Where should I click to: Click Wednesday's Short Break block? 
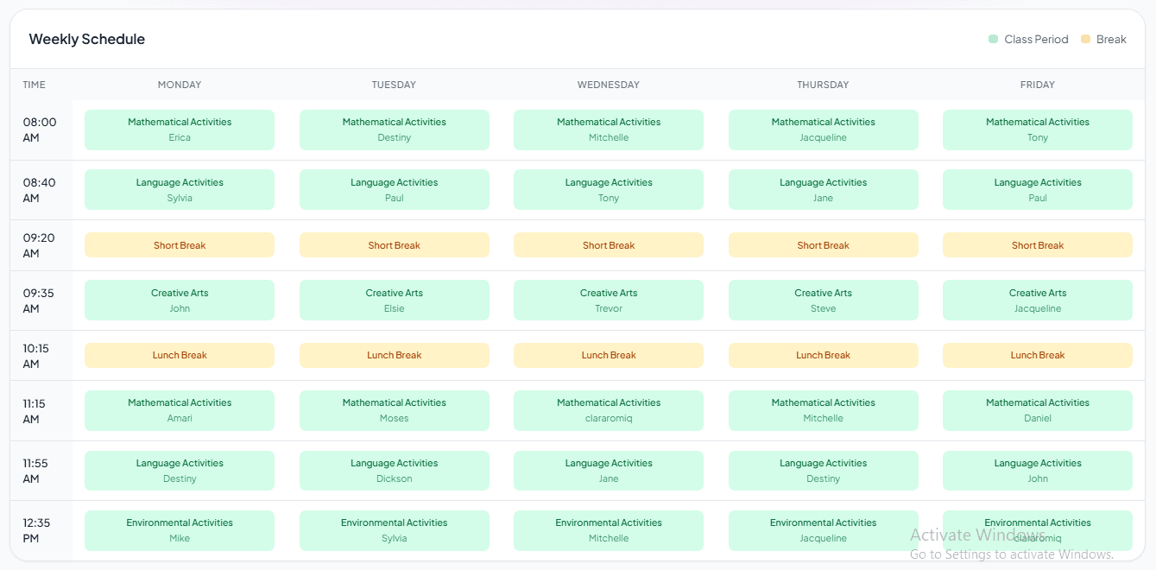(608, 245)
